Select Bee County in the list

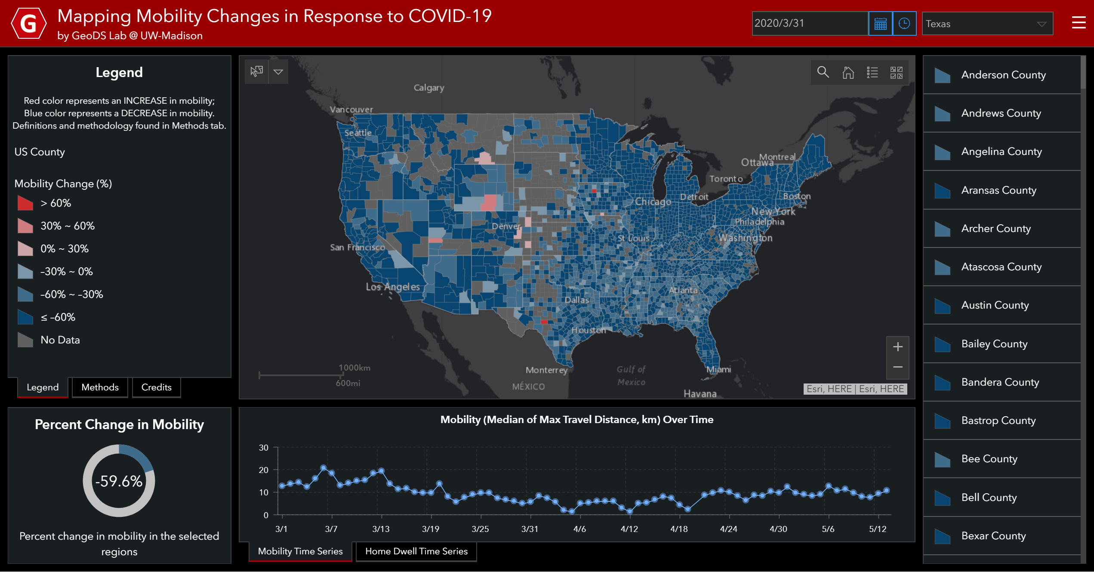point(1002,459)
